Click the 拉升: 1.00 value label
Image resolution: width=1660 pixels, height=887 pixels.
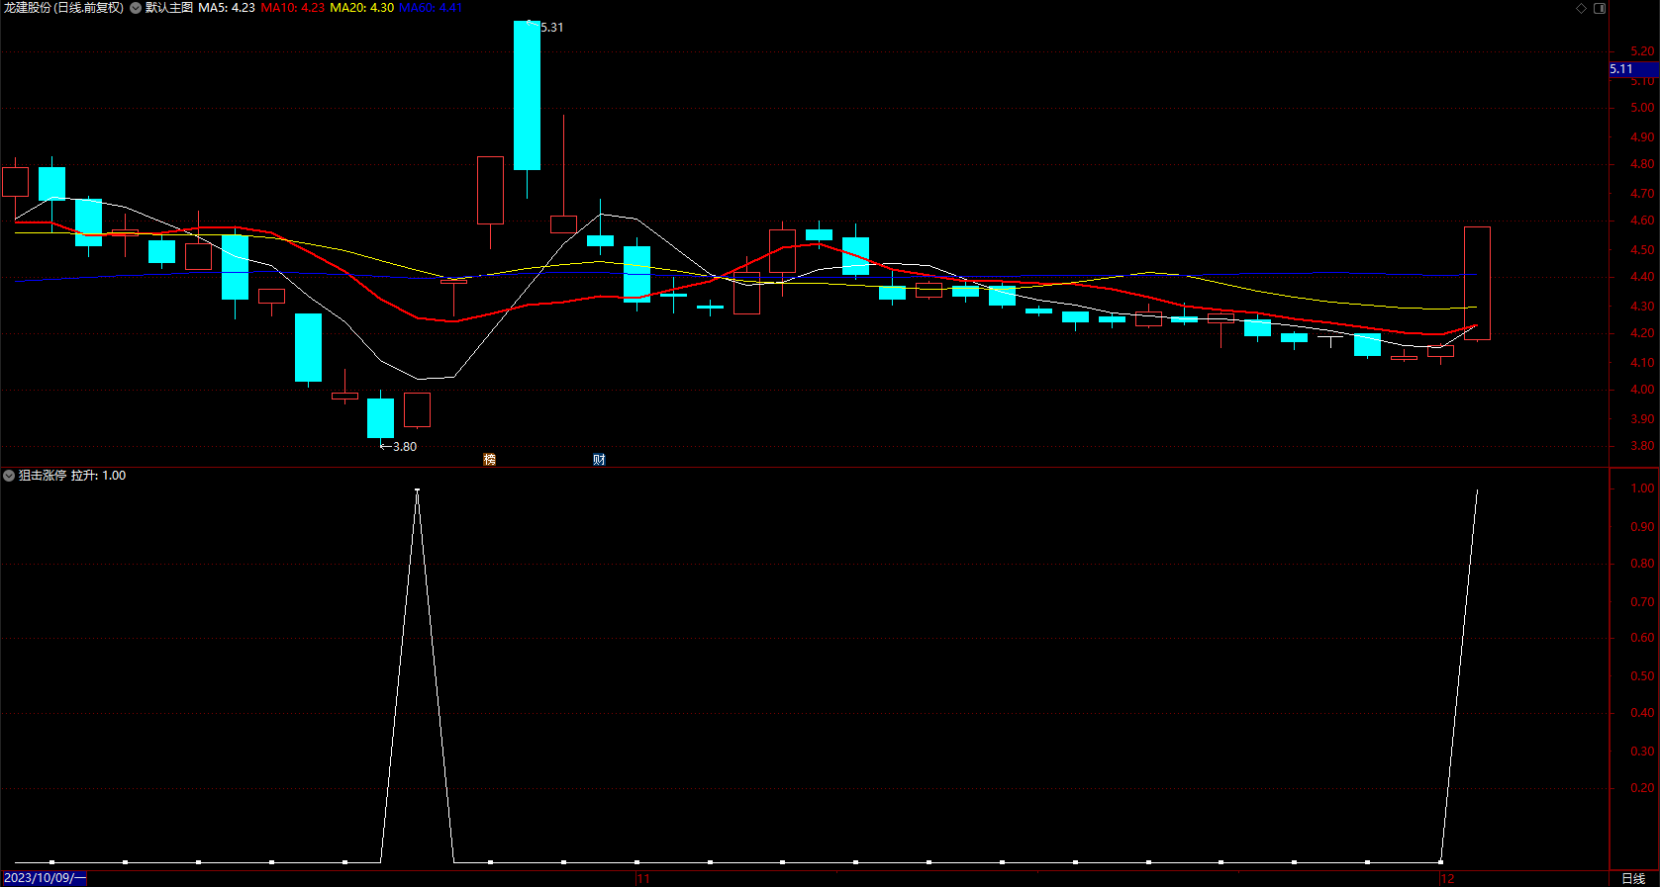(x=98, y=476)
